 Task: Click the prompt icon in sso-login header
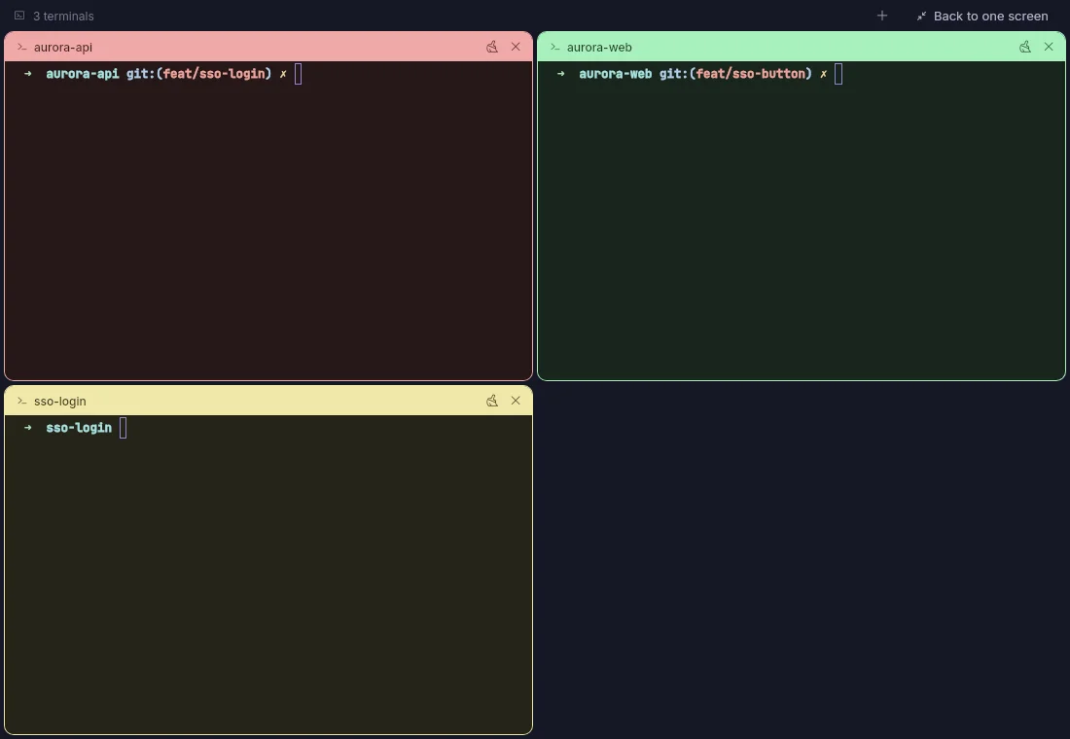pos(21,402)
